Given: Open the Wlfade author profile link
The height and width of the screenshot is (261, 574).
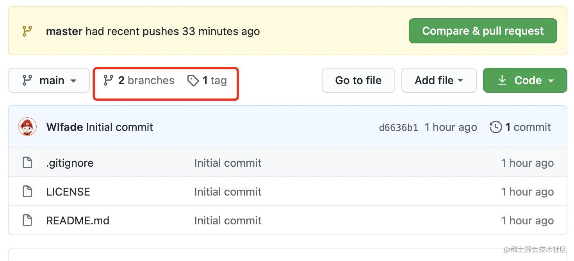Looking at the screenshot, I should pos(64,127).
